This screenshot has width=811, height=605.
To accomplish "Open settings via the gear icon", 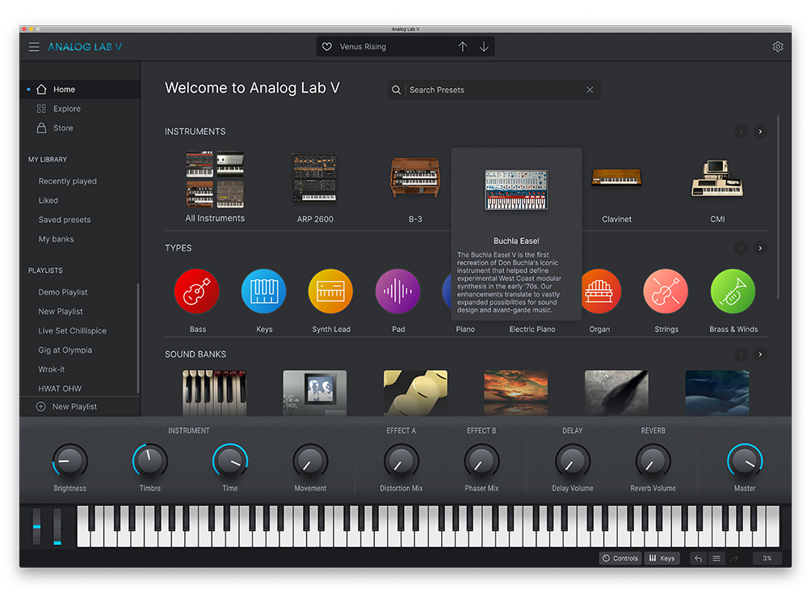I will (x=777, y=47).
